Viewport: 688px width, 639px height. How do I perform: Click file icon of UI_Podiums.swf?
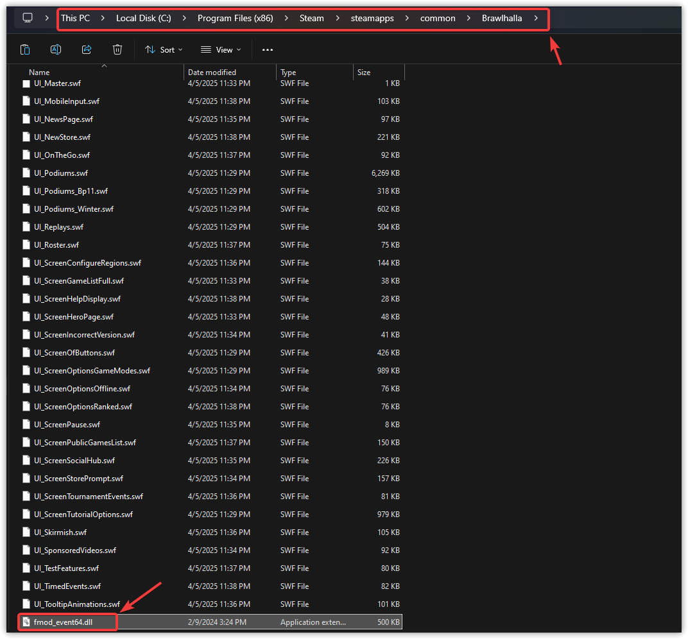tap(26, 173)
